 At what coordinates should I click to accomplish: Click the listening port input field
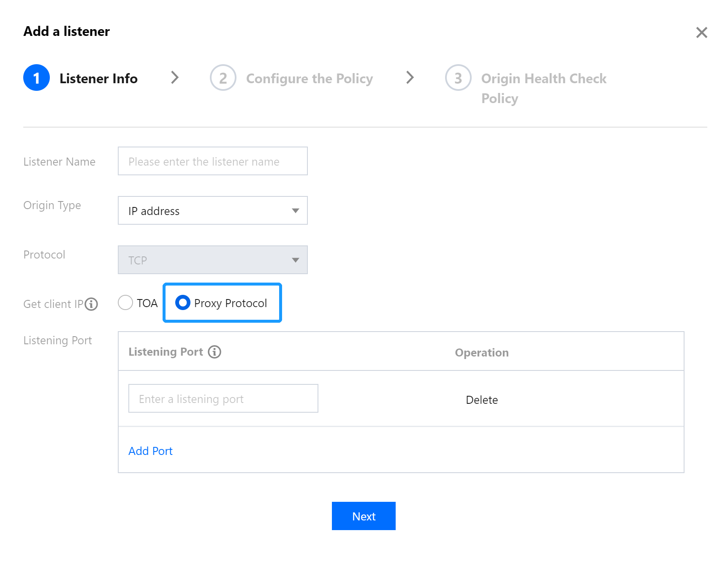pyautogui.click(x=223, y=399)
